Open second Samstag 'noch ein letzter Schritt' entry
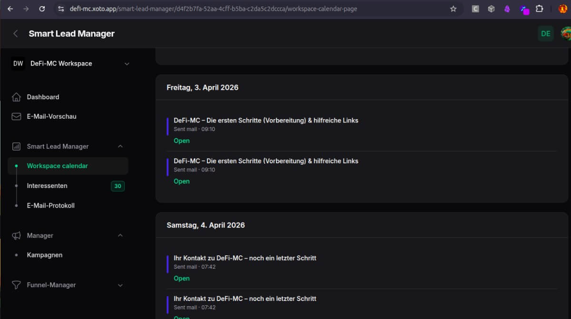Screen dimensions: 571x319 click(245, 299)
